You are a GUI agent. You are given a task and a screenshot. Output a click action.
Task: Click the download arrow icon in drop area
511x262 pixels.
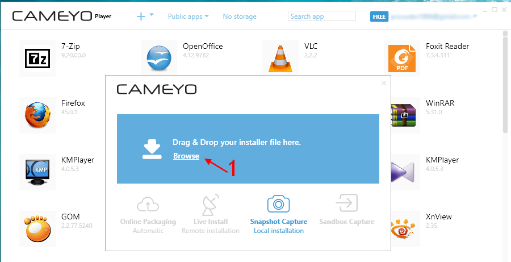pos(152,149)
